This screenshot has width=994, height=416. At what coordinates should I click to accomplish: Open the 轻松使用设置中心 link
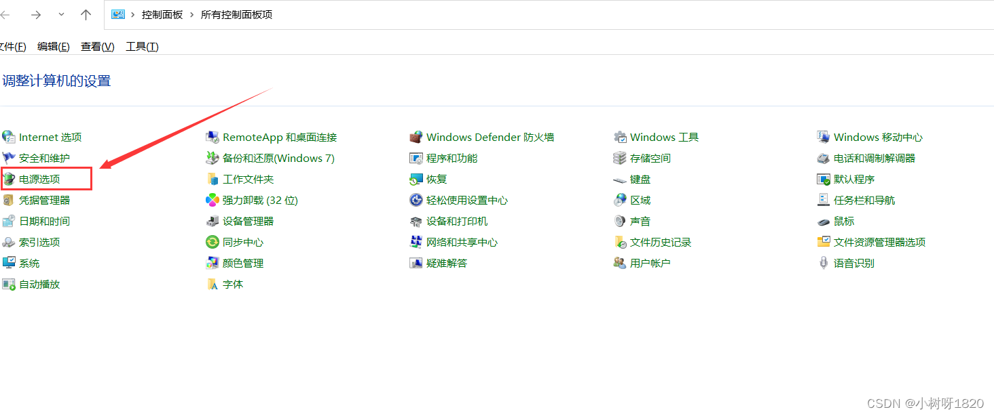(x=467, y=200)
